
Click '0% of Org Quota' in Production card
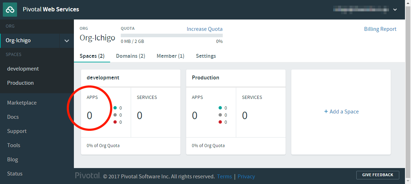click(x=208, y=145)
